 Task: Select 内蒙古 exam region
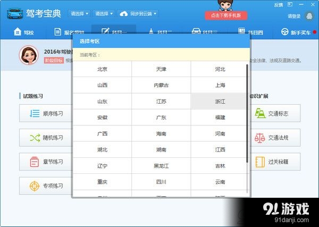(x=161, y=85)
